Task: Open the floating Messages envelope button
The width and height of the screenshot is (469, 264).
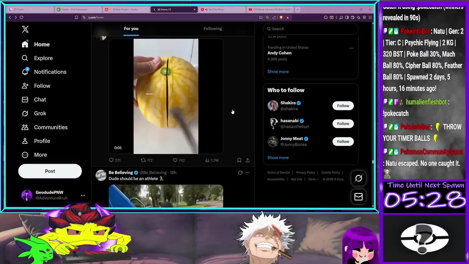Action: 358,197
